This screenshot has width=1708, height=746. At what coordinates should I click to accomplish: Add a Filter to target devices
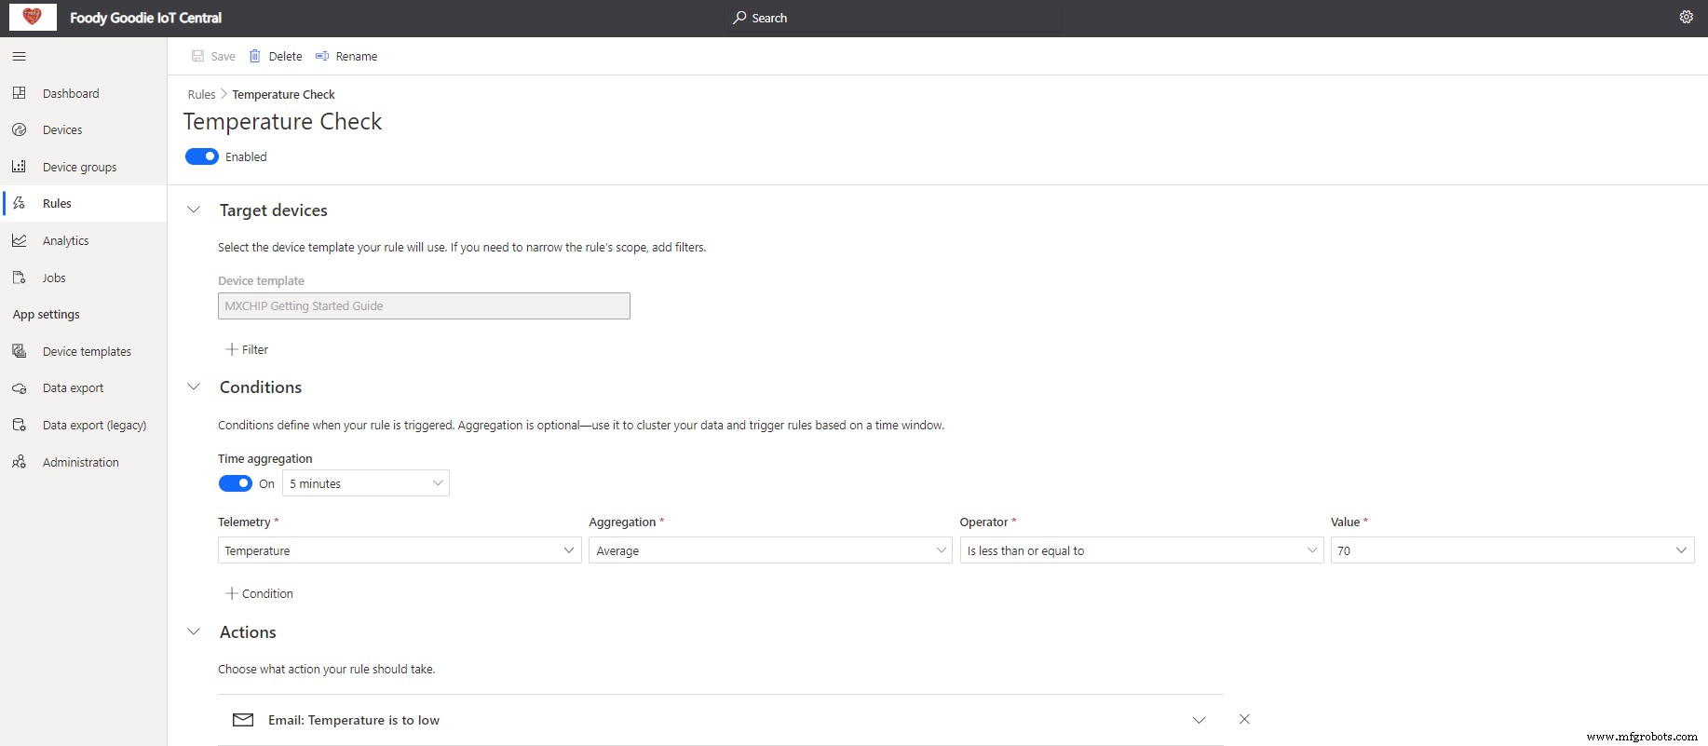pos(247,349)
